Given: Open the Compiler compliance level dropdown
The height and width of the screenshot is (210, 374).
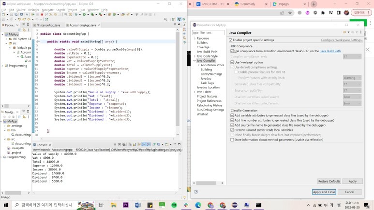Looking at the screenshot, I should click(352, 56).
